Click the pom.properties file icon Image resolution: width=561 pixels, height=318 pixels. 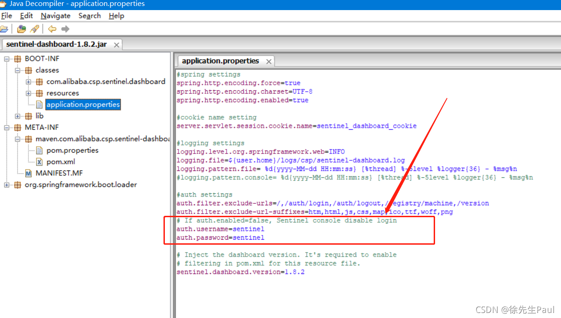(x=39, y=150)
